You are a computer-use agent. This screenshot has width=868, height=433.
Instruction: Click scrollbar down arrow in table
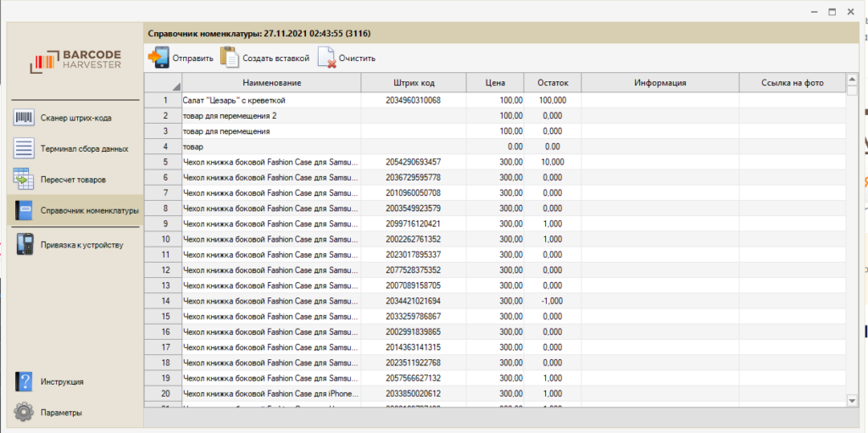pos(852,400)
